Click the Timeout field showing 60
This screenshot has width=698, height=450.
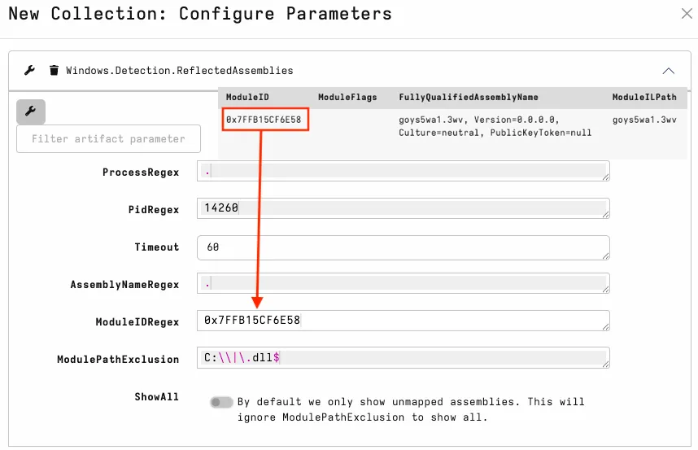(403, 247)
